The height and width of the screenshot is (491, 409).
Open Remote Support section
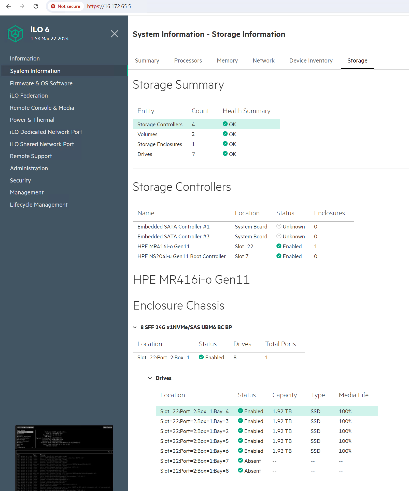point(31,156)
